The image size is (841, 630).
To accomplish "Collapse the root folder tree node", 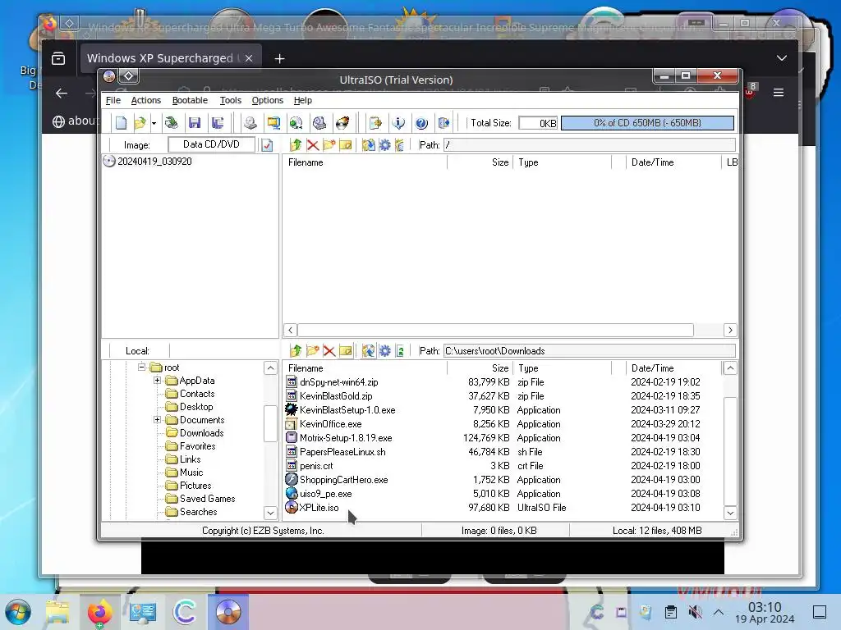I will click(141, 367).
